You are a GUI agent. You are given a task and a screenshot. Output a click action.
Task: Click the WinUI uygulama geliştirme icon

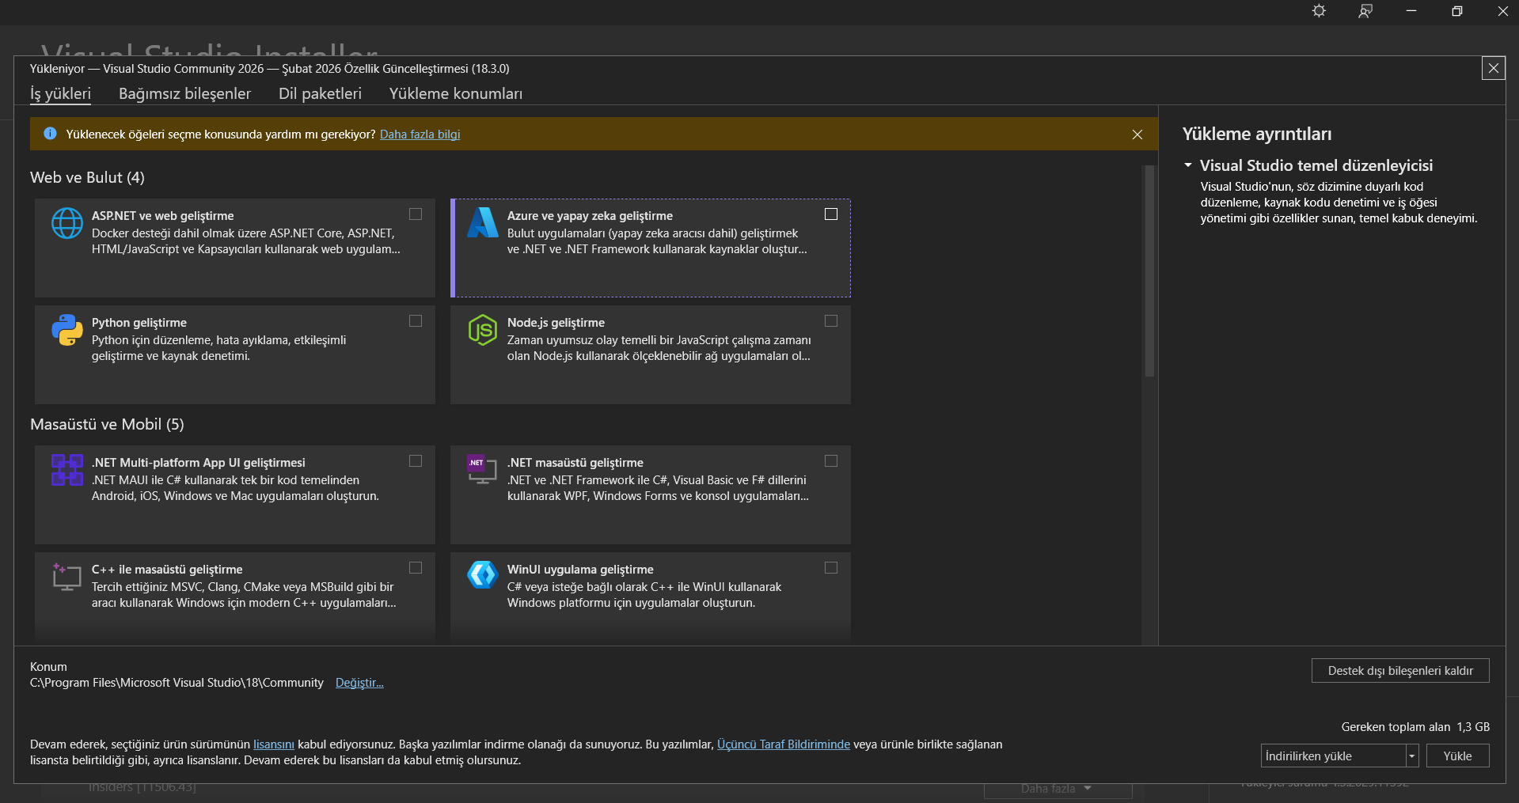[483, 574]
